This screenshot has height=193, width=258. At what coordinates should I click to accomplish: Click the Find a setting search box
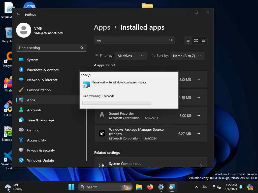[x=51, y=48]
